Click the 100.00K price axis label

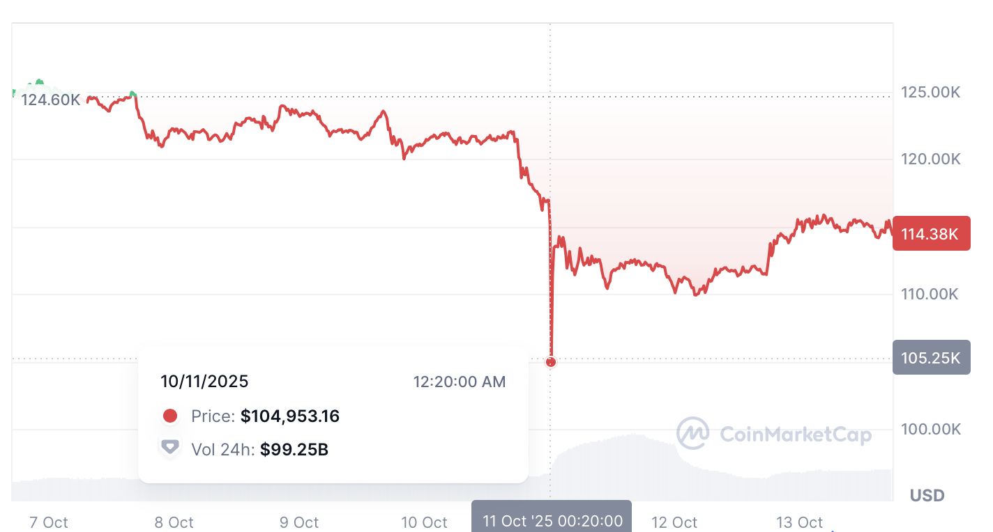coord(930,430)
